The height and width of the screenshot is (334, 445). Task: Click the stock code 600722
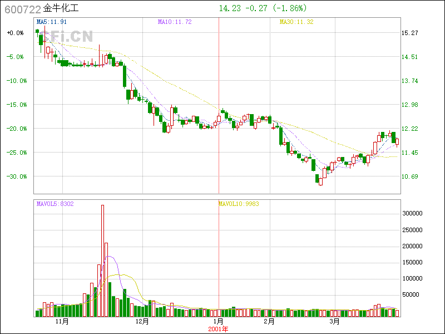click(22, 9)
